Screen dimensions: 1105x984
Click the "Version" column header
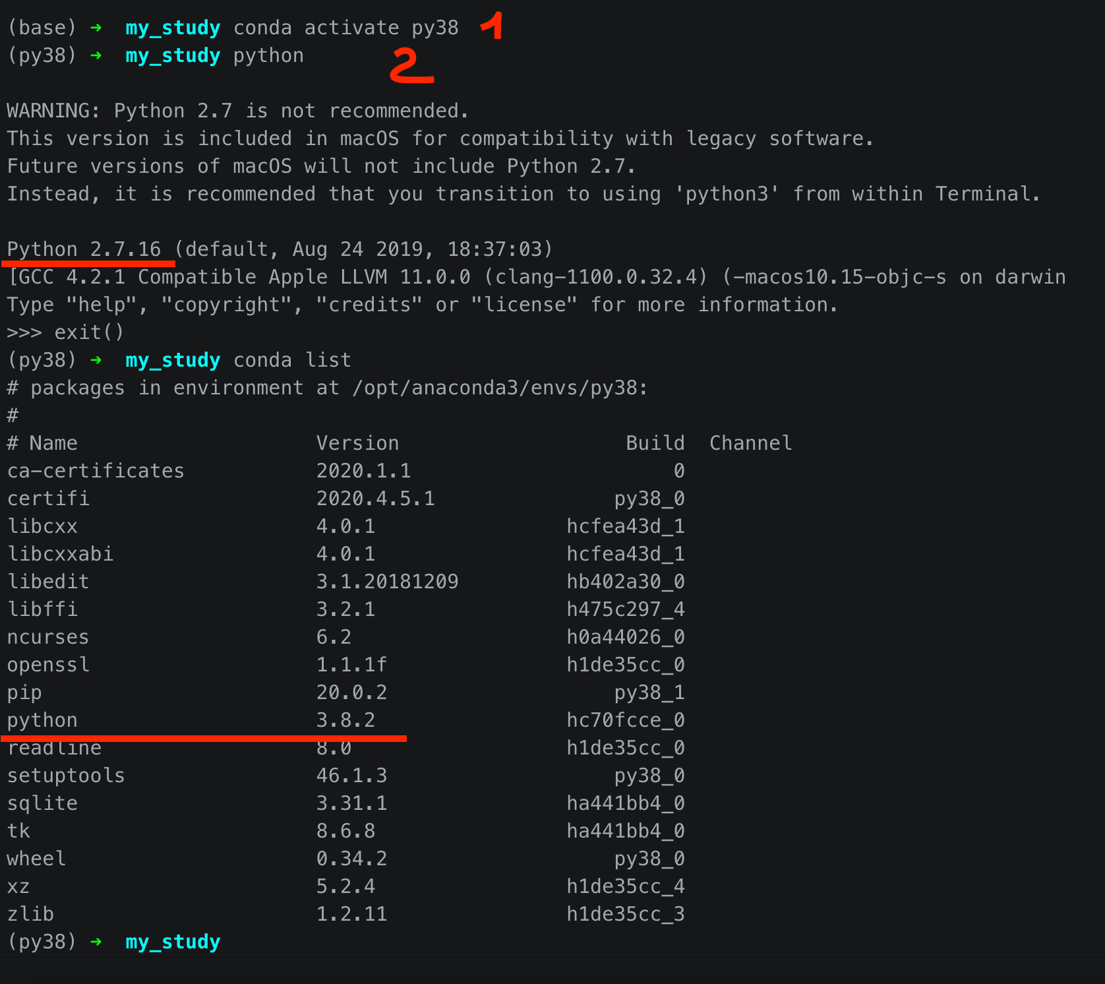tap(357, 443)
